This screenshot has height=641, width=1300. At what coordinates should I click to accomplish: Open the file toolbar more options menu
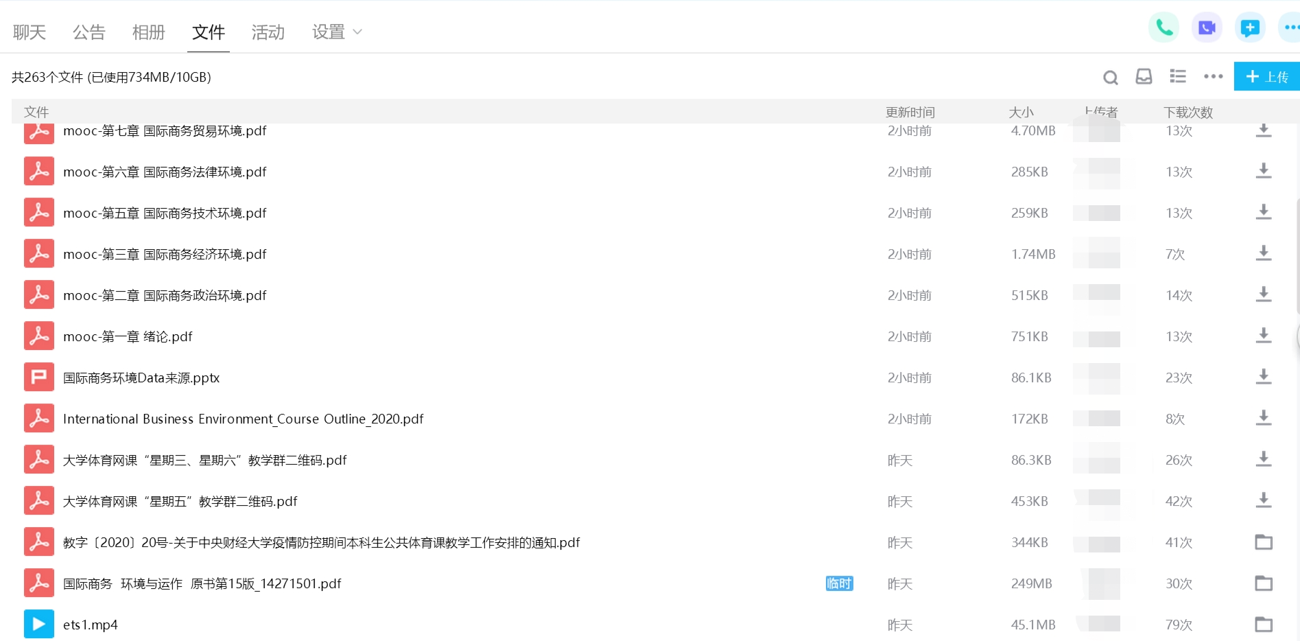(x=1213, y=77)
